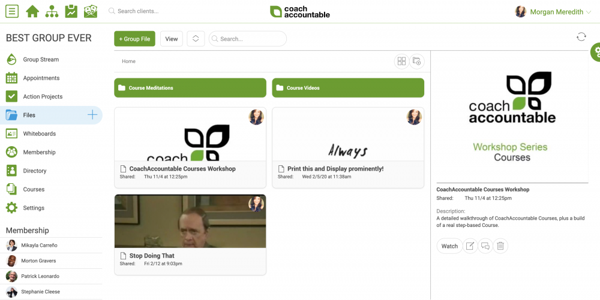
Task: Open the hierarchy groups icon
Action: point(52,11)
